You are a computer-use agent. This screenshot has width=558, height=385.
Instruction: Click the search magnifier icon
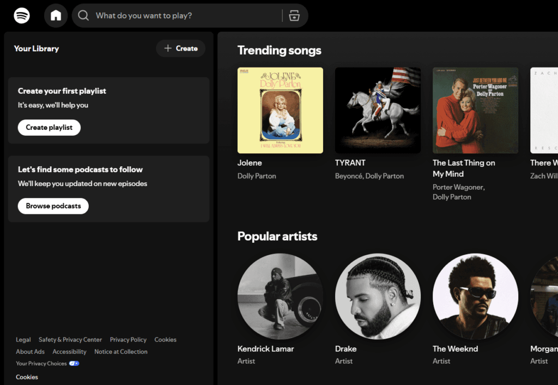click(x=83, y=15)
